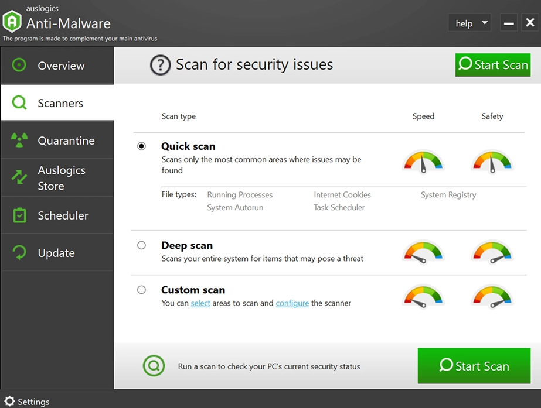Click the question mark help icon beside heading
The width and height of the screenshot is (541, 408).
tap(160, 65)
